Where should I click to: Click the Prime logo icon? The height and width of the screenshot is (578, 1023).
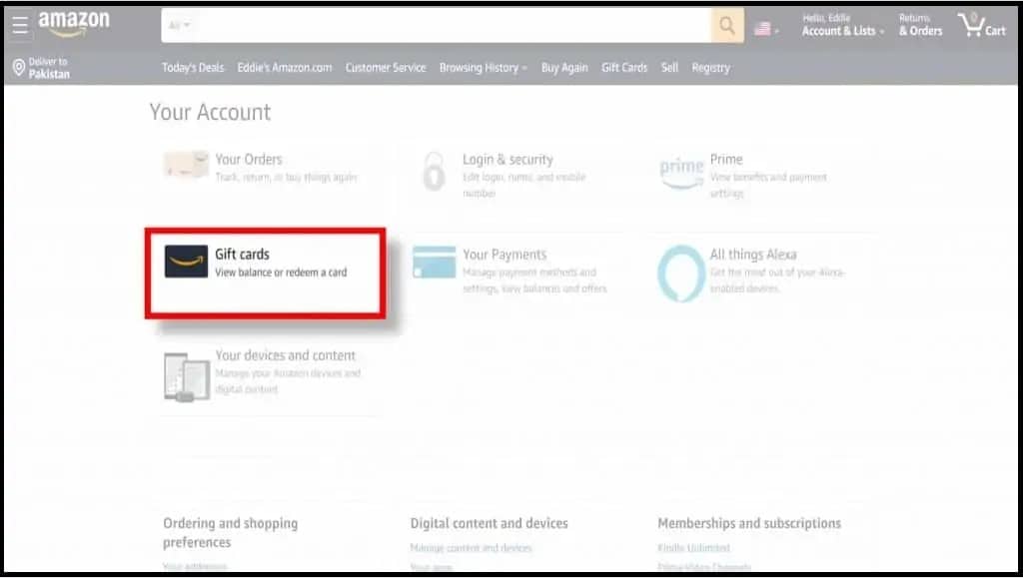[x=681, y=173]
